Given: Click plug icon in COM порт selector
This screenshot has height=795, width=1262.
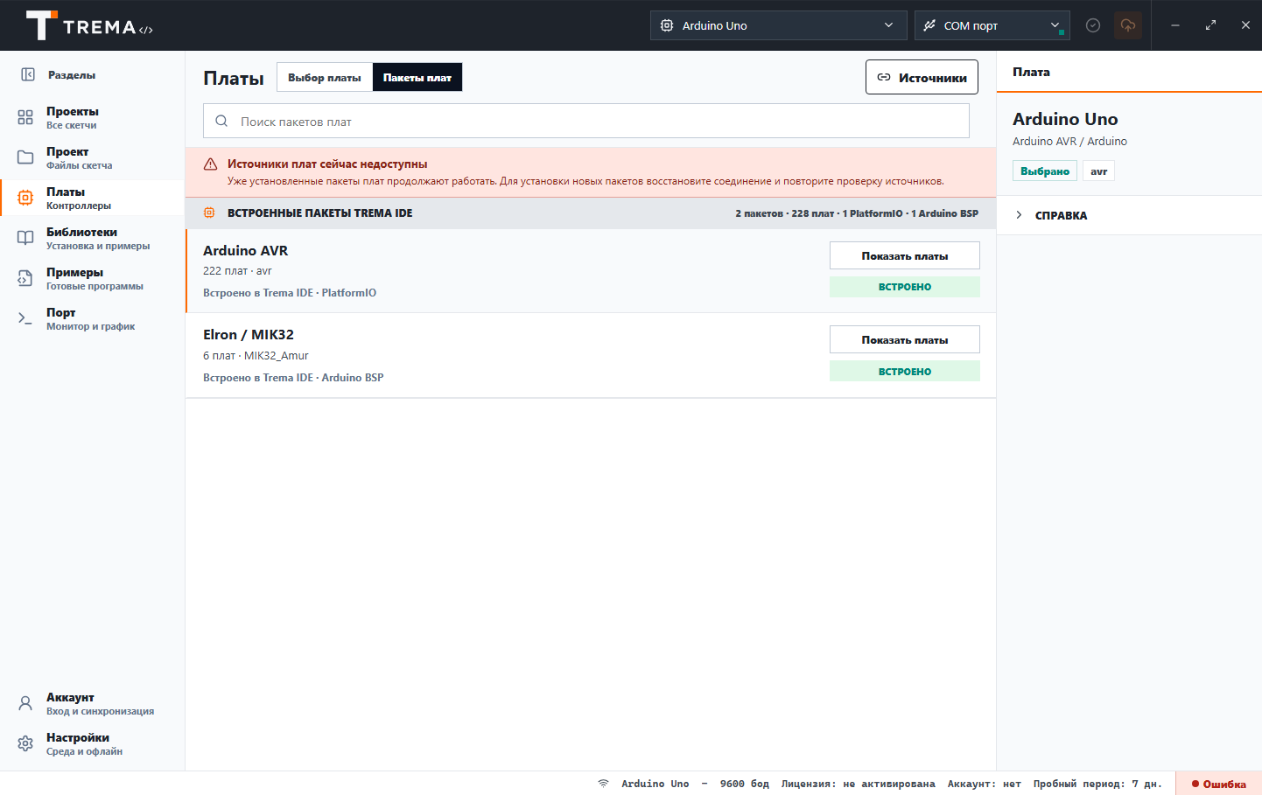Looking at the screenshot, I should tap(929, 25).
